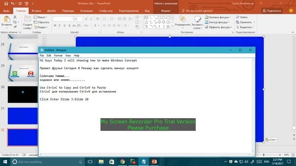Image resolution: width=296 pixels, height=166 pixels.
Task: Open Google Chrome from taskbar
Action: [122, 162]
